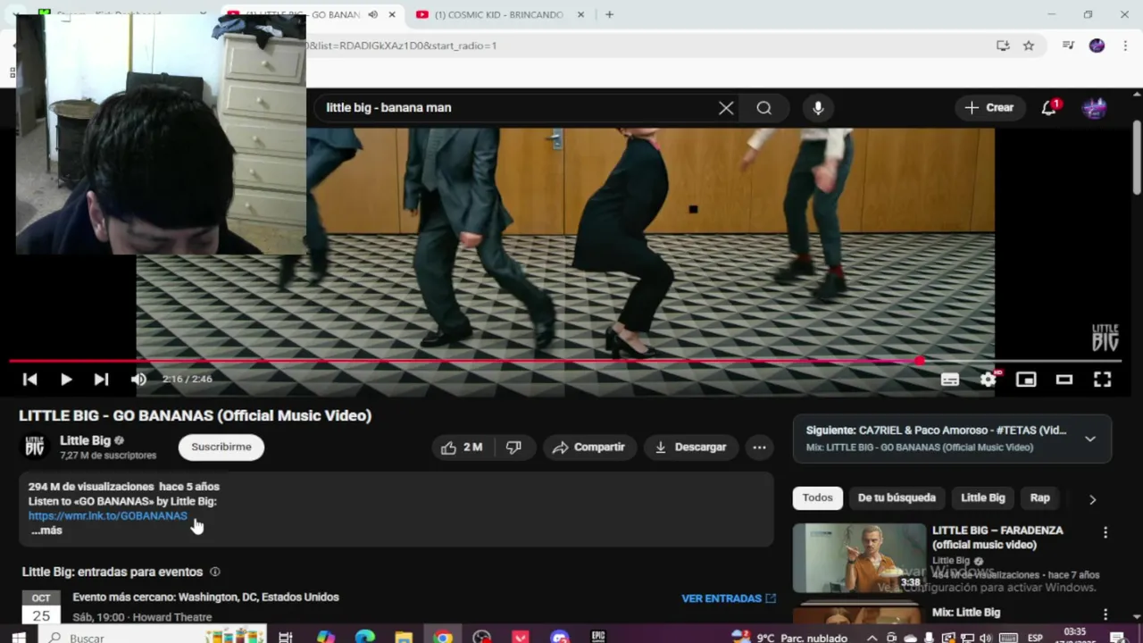The width and height of the screenshot is (1143, 643).
Task: Open options menu for Mix: Little Big
Action: click(1105, 614)
